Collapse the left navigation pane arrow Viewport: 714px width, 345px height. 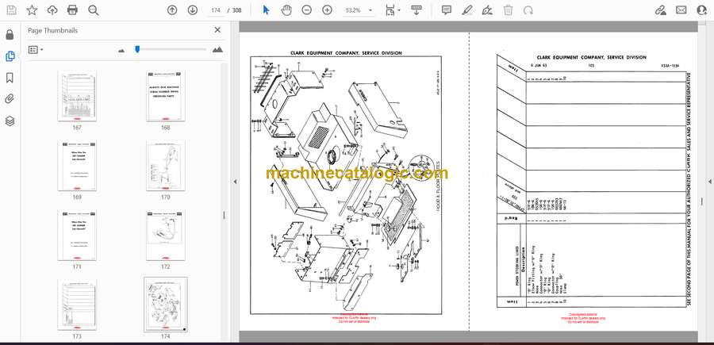[235, 182]
